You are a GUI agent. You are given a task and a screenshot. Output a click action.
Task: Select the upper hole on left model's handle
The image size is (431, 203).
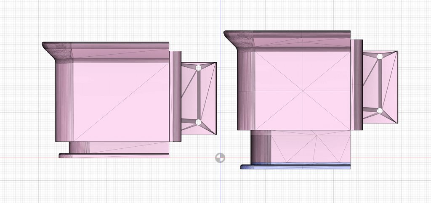pos(199,68)
